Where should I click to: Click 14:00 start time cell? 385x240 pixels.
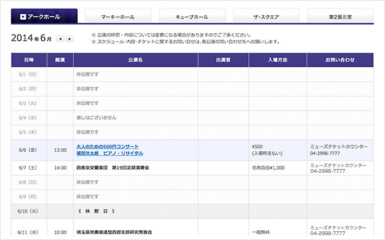(60, 168)
